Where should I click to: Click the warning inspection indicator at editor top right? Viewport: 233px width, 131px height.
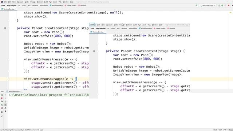point(231,13)
